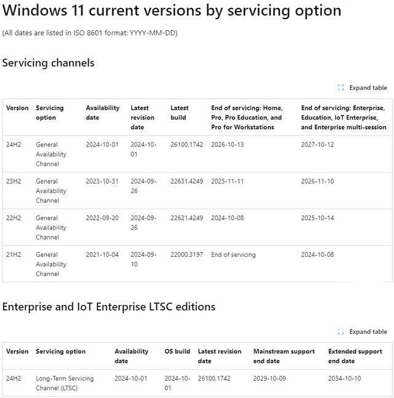Click the expand icon above Servicing channels table
The height and width of the screenshot is (398, 394).
pyautogui.click(x=341, y=87)
